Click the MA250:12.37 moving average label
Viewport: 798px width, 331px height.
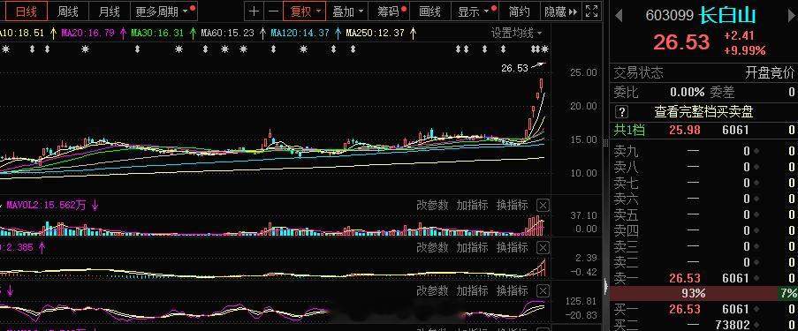(x=375, y=34)
